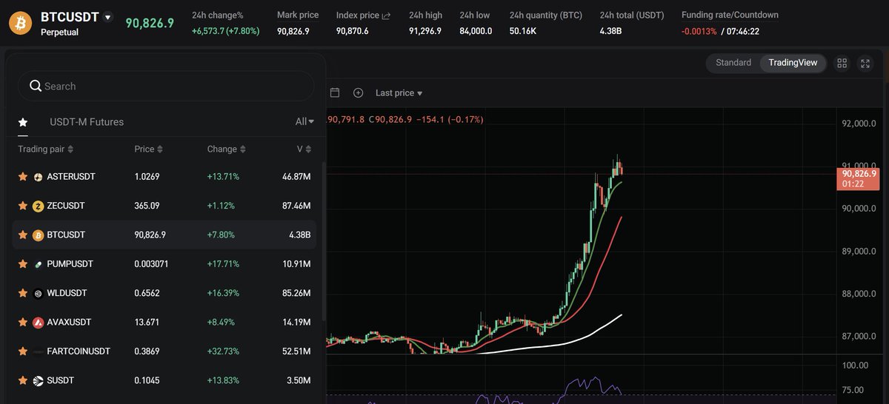This screenshot has height=404, width=889.
Task: Click the WLDUSDT volume 85.26M
Action: 296,293
